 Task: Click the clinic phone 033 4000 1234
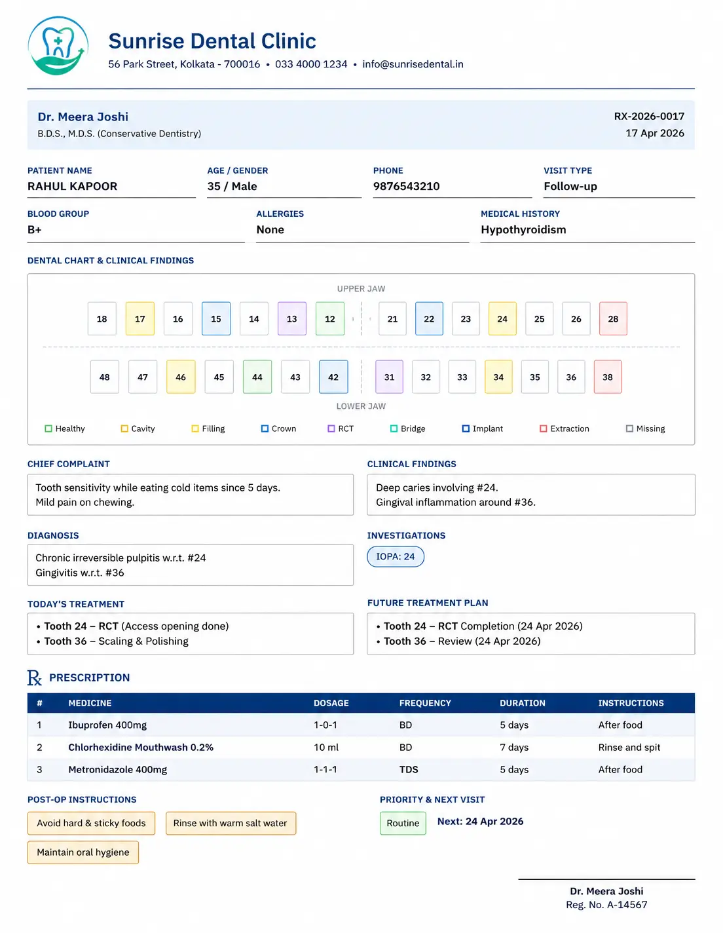pyautogui.click(x=311, y=64)
